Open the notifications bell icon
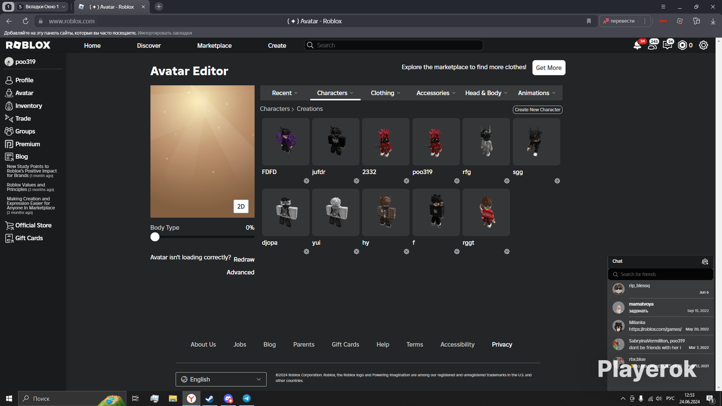This screenshot has height=406, width=722. pos(637,45)
